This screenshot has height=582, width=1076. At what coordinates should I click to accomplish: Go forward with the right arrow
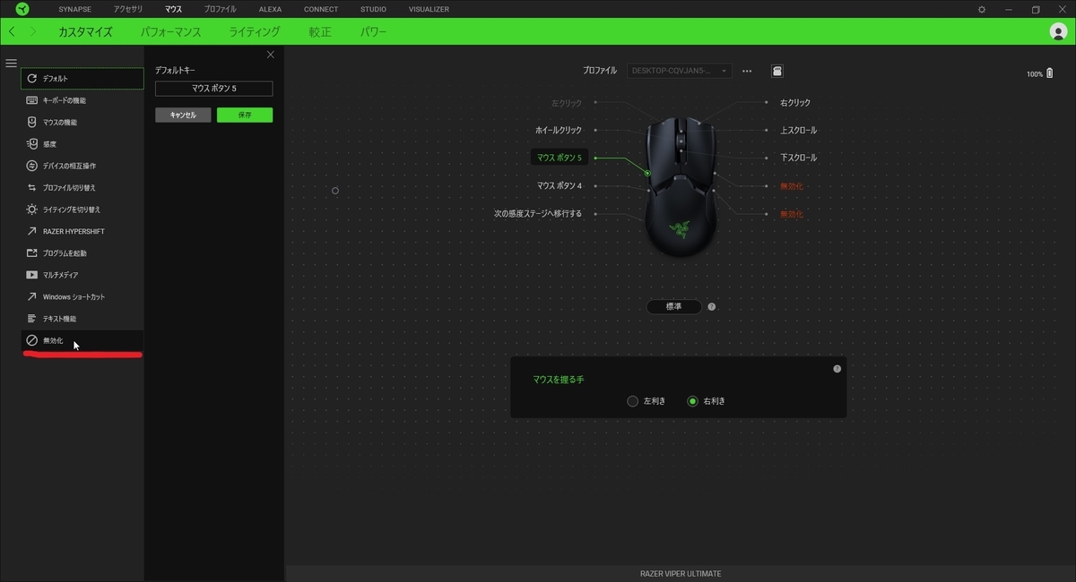point(33,31)
